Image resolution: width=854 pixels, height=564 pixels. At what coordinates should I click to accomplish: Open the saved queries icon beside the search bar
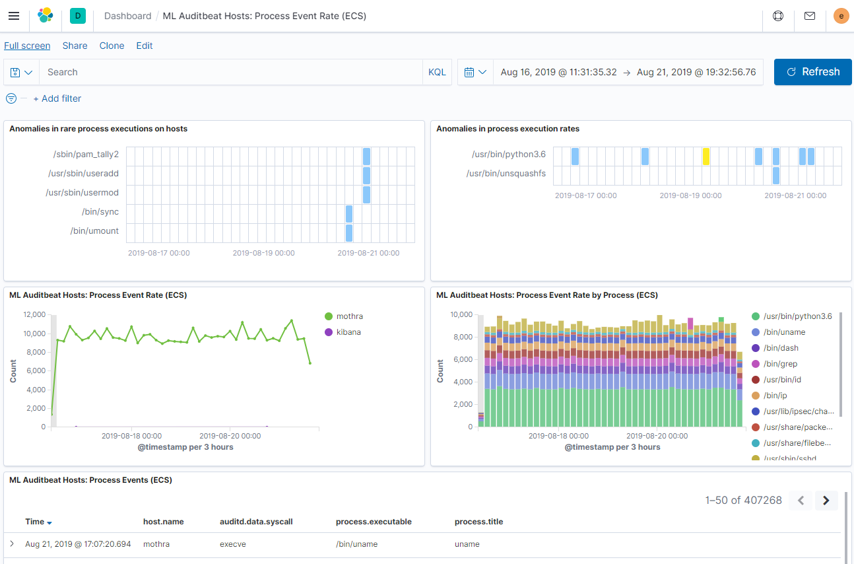pyautogui.click(x=20, y=72)
